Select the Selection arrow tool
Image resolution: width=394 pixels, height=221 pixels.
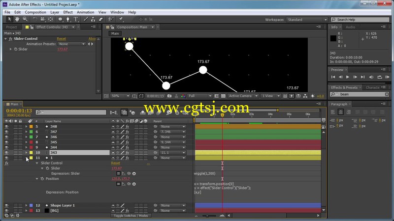pyautogui.click(x=9, y=19)
